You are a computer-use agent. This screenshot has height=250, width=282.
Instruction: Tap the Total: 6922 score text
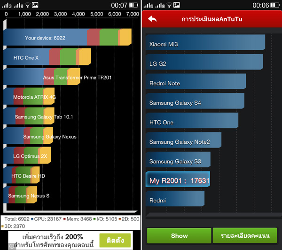(x=17, y=219)
